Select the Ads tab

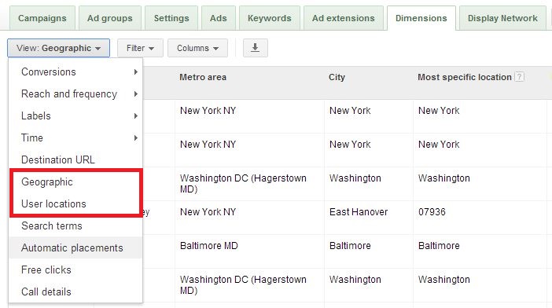coord(219,18)
